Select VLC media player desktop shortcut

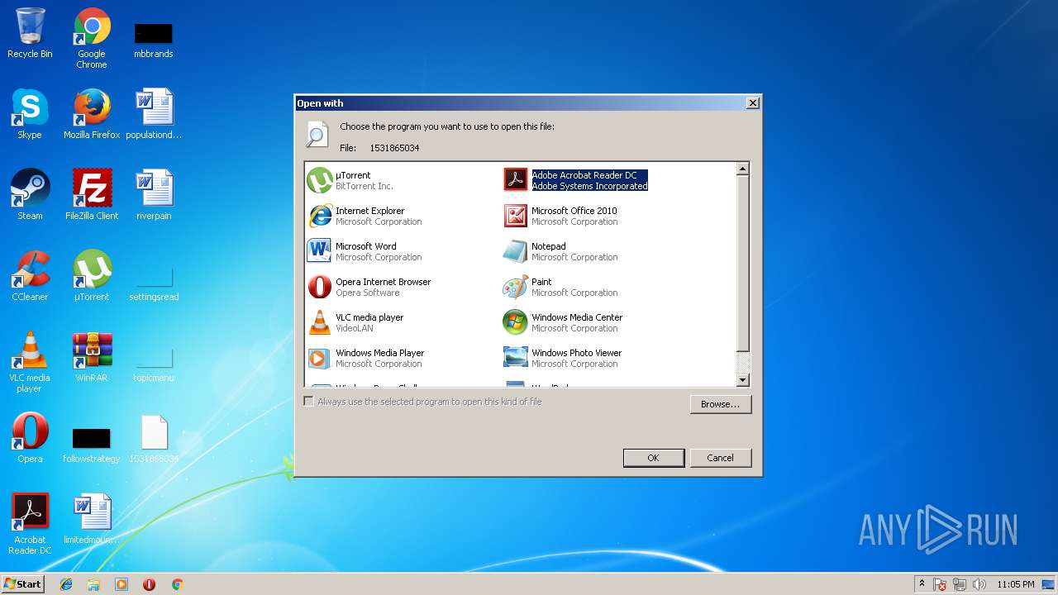click(30, 362)
